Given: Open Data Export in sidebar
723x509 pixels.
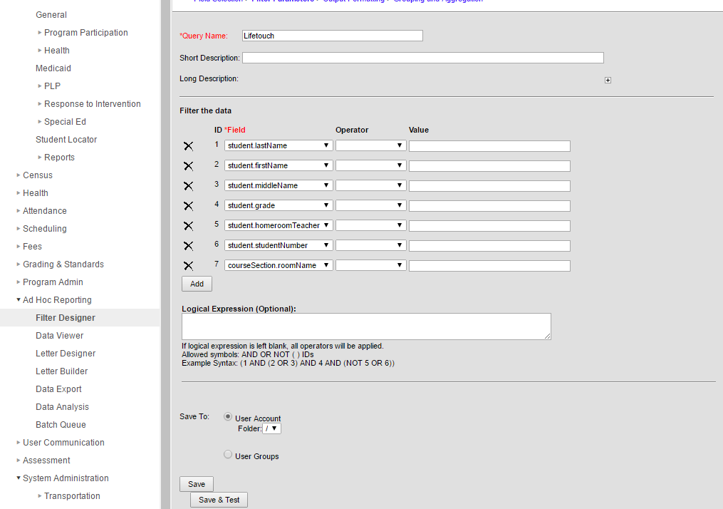Looking at the screenshot, I should click(x=58, y=389).
